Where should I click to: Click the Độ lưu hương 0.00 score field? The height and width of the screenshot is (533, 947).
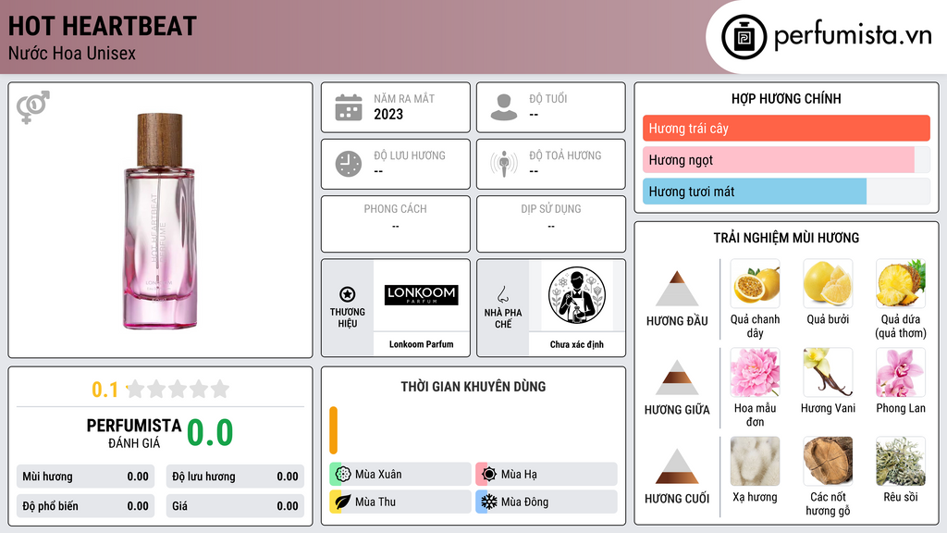235,477
